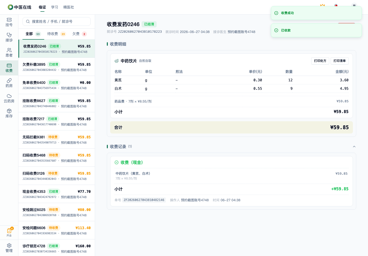This screenshot has width=368, height=256.
Task: Click the 单号 ZF20260627043810482146
Action: (144, 200)
